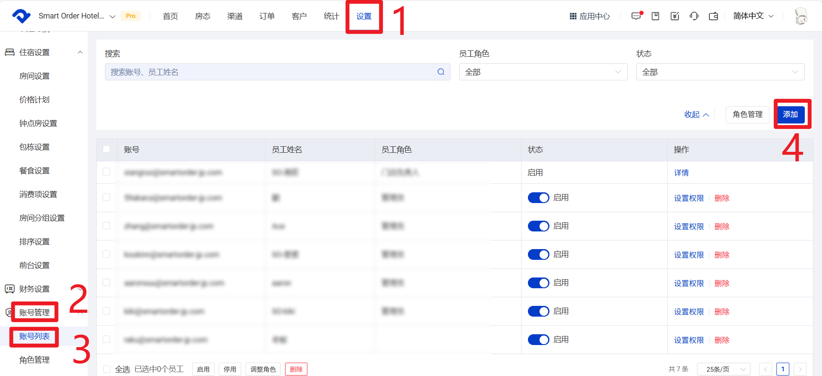822x376 pixels.
Task: Expand the 简体中文 language selector
Action: point(753,16)
